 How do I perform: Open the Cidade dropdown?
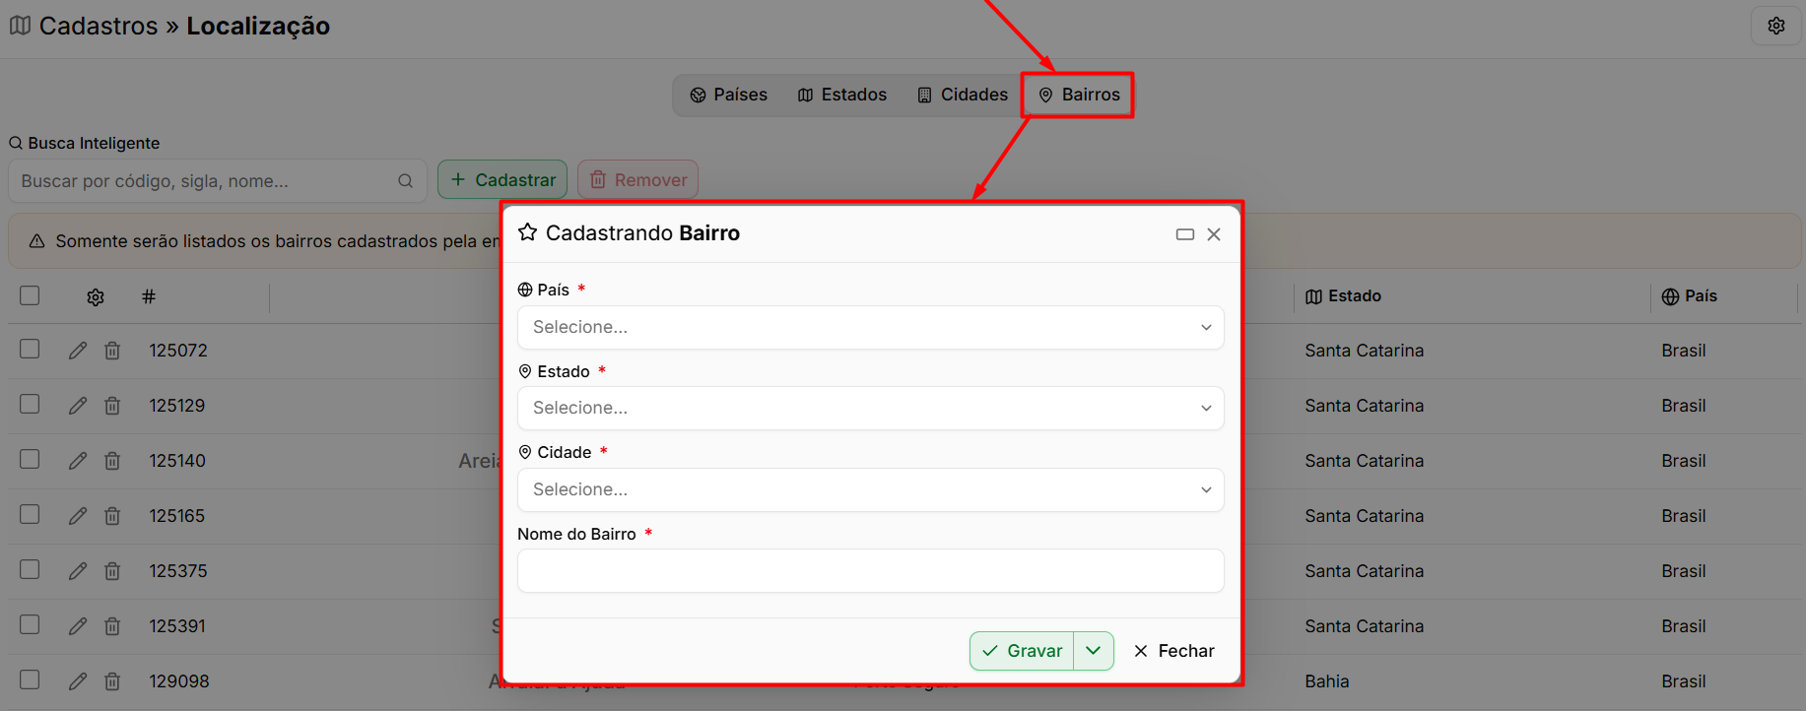(x=870, y=489)
